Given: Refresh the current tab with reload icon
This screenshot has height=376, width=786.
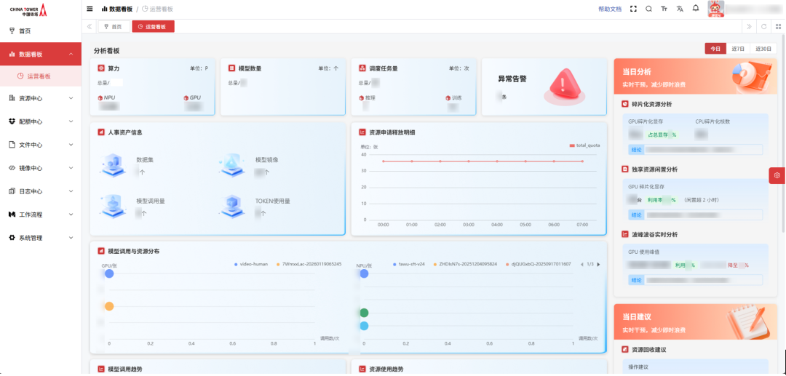Looking at the screenshot, I should coord(764,26).
